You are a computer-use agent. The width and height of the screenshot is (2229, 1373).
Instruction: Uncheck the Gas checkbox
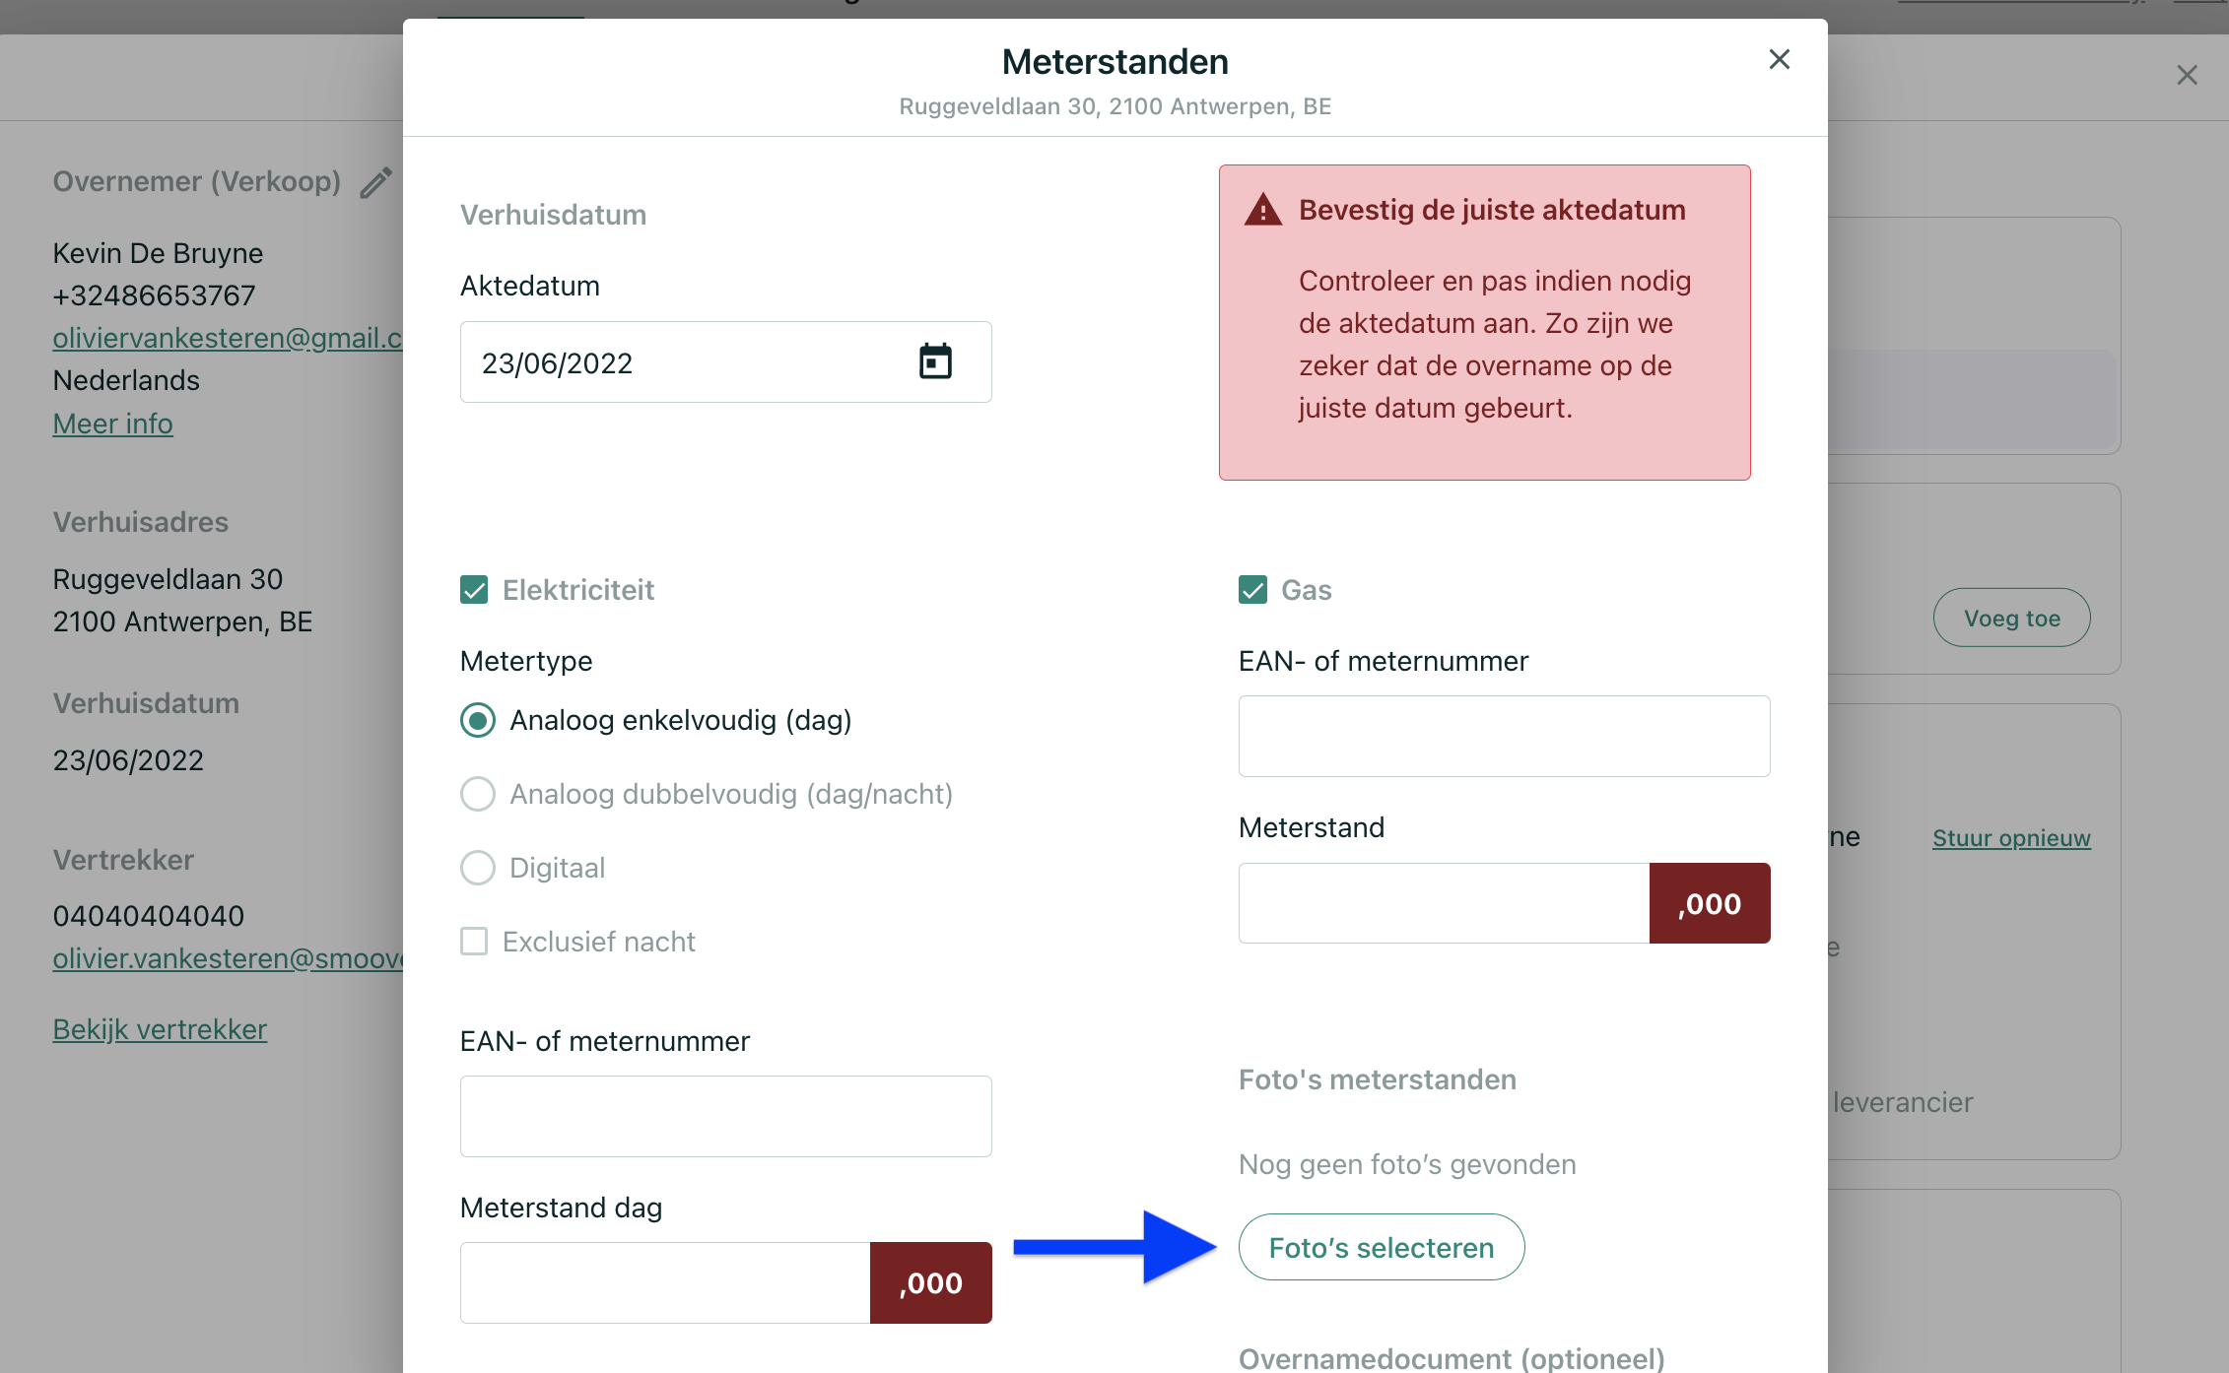[x=1252, y=590]
